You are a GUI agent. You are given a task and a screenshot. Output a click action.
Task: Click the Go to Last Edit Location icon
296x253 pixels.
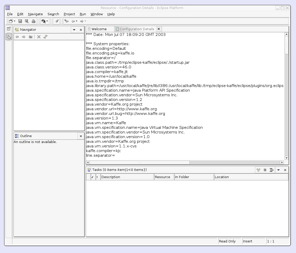(x=66, y=21)
